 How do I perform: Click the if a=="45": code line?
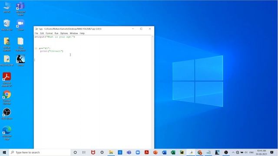43,48
